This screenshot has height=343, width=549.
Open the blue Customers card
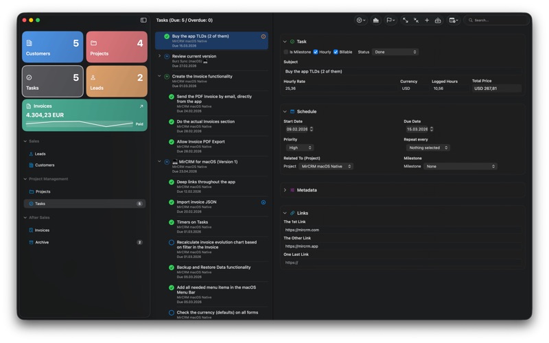[53, 47]
